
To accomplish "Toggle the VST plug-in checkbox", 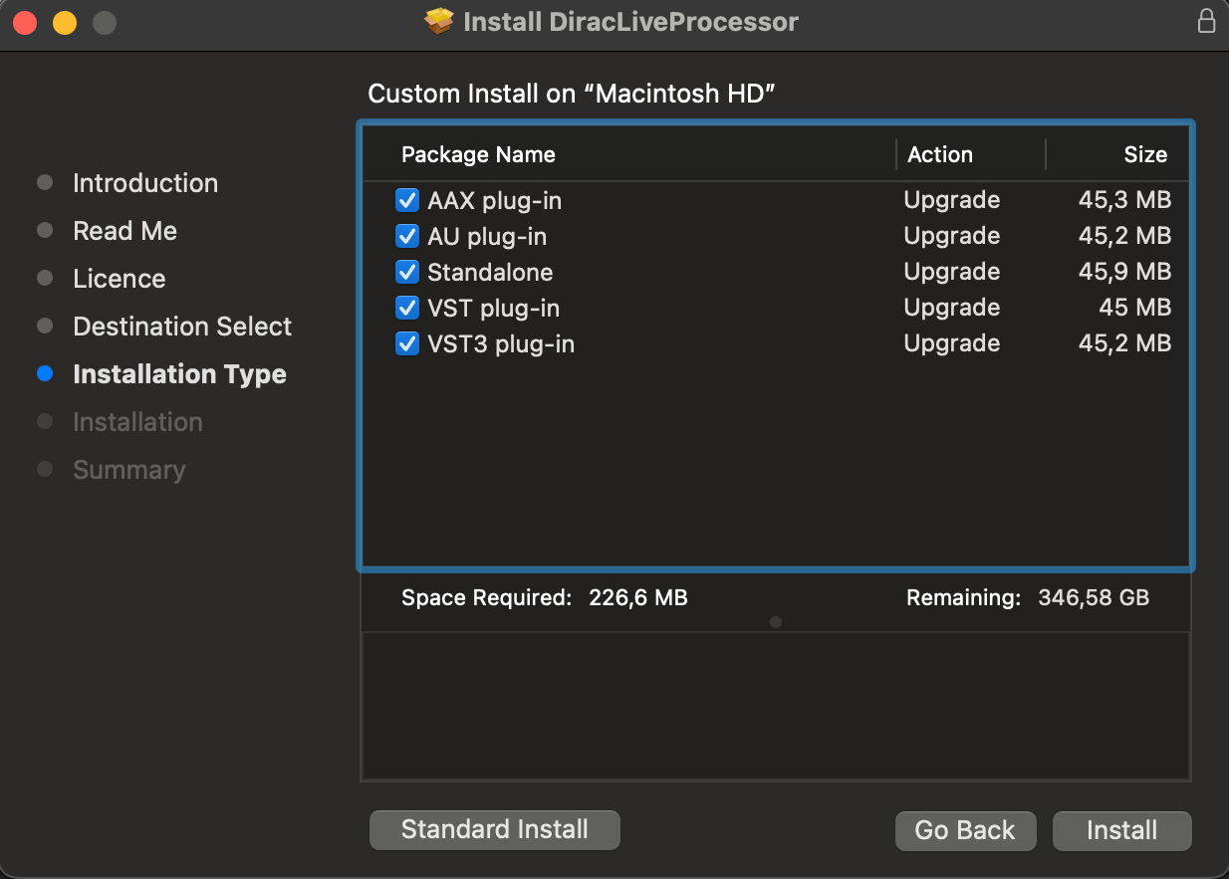I will [407, 308].
